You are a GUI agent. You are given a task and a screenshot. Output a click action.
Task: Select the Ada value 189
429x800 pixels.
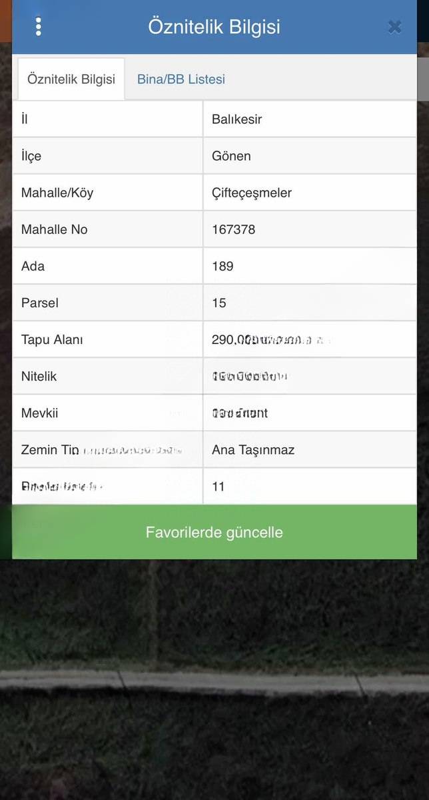coord(222,266)
